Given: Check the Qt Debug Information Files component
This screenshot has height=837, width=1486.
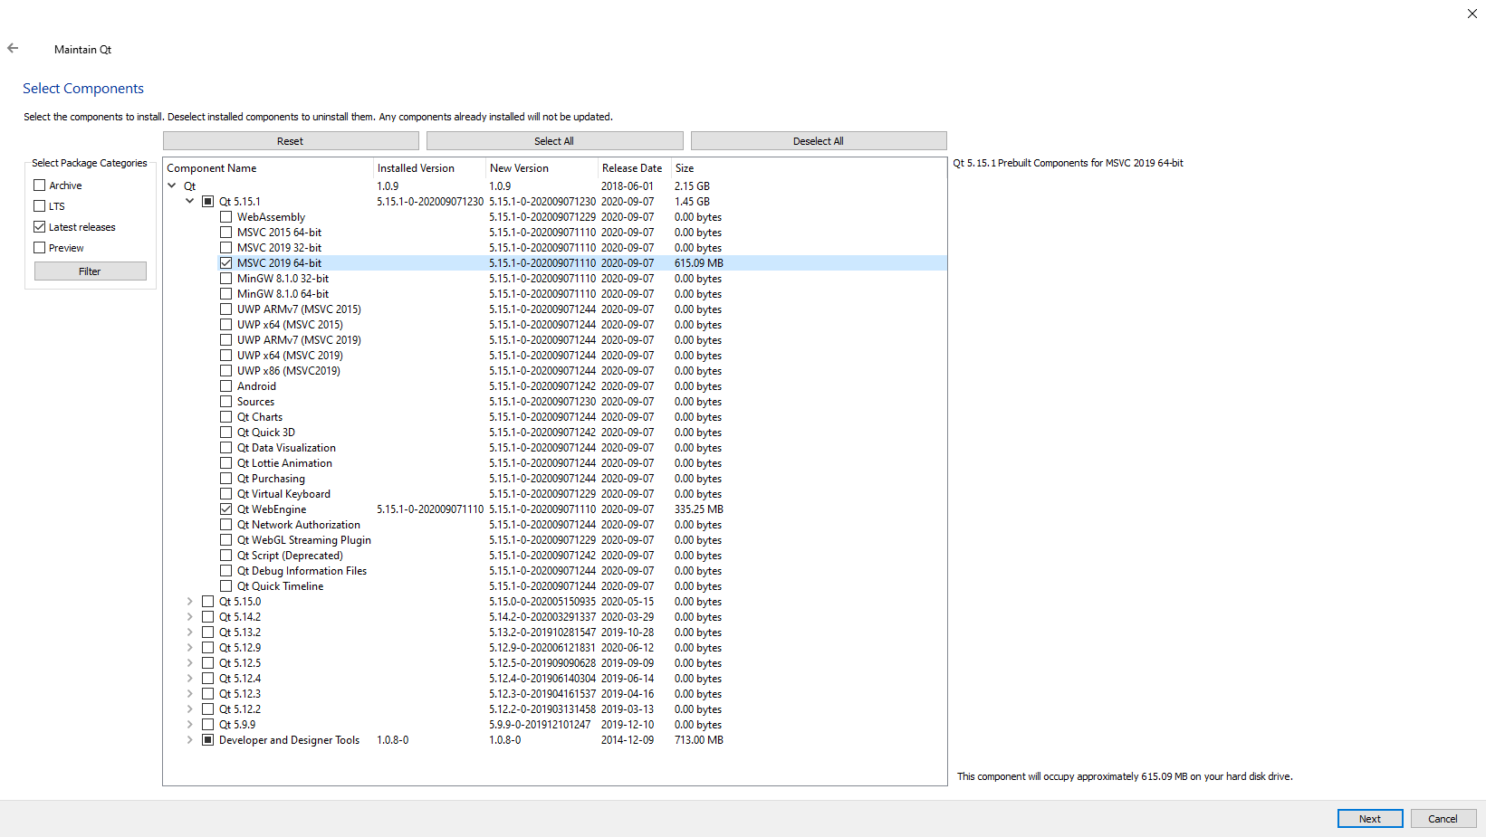Looking at the screenshot, I should click(x=226, y=570).
